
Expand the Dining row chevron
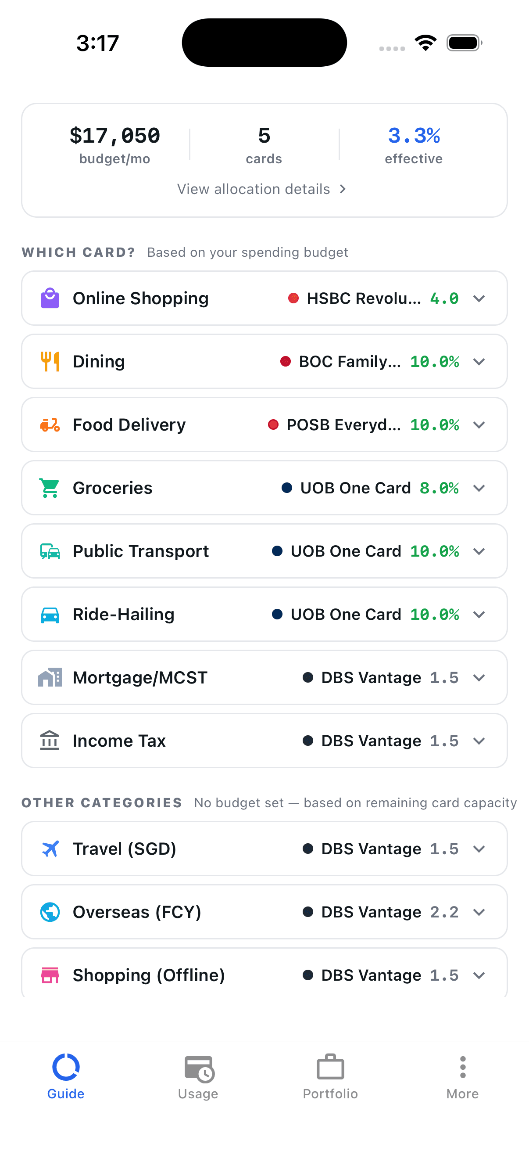[x=479, y=361]
